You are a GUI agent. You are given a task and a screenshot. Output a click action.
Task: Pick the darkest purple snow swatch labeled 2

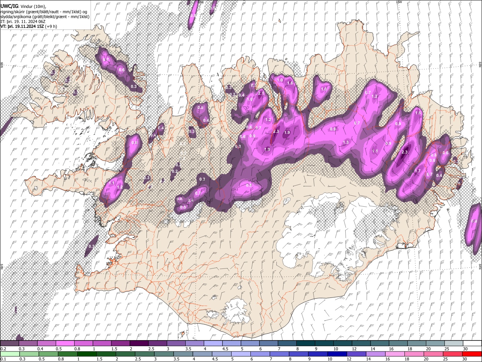click(139, 343)
